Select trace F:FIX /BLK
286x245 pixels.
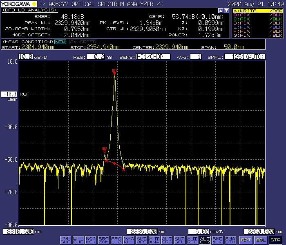258,31
